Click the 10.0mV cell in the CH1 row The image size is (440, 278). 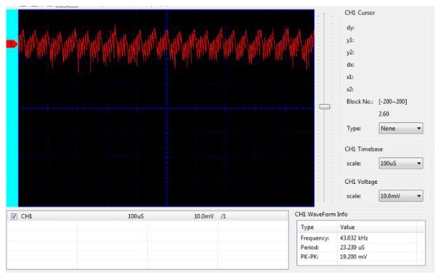click(204, 216)
